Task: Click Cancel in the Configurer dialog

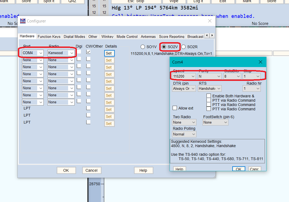Action: 91,170
